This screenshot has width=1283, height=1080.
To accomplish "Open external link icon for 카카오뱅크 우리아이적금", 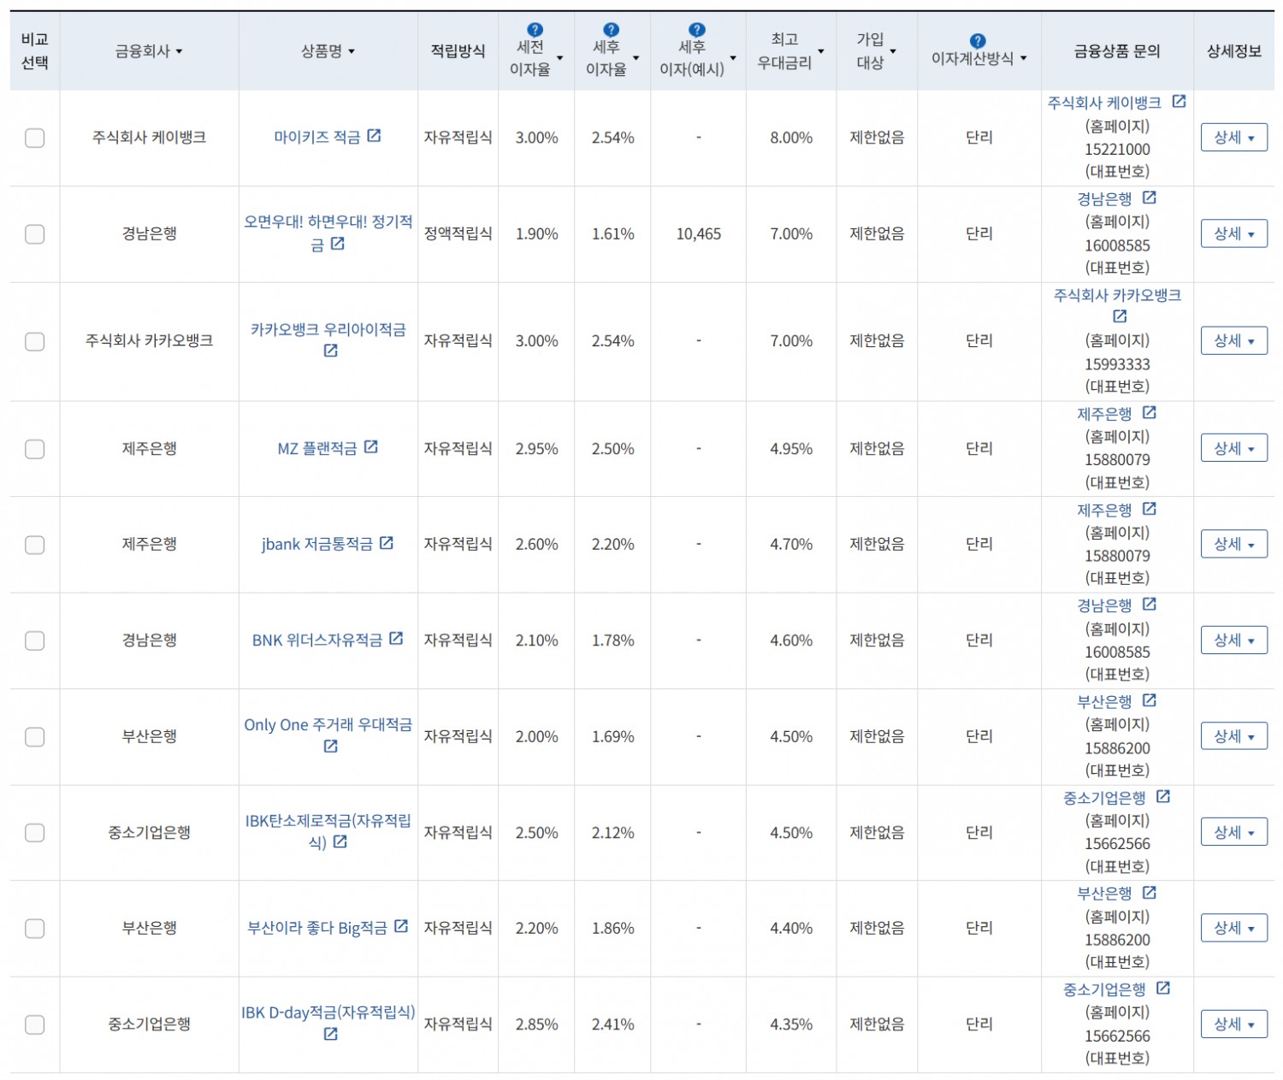I will (x=331, y=351).
